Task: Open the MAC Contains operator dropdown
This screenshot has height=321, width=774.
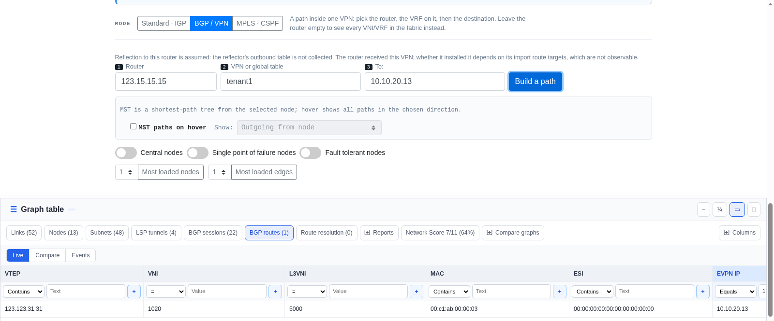Action: 449,292
